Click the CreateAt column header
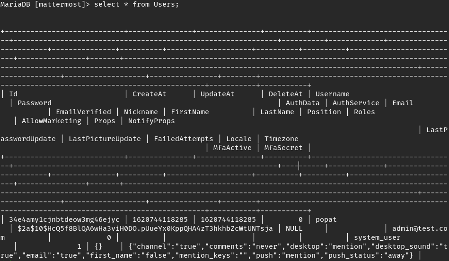Screen dimensions: 449x261 coord(149,94)
